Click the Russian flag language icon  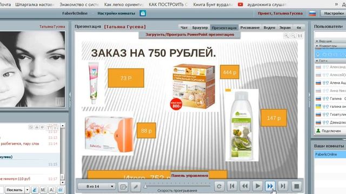pos(312,13)
